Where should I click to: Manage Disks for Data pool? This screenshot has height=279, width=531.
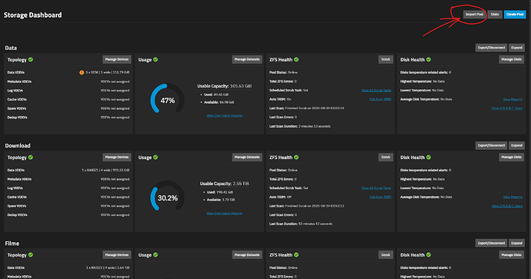pyautogui.click(x=511, y=59)
